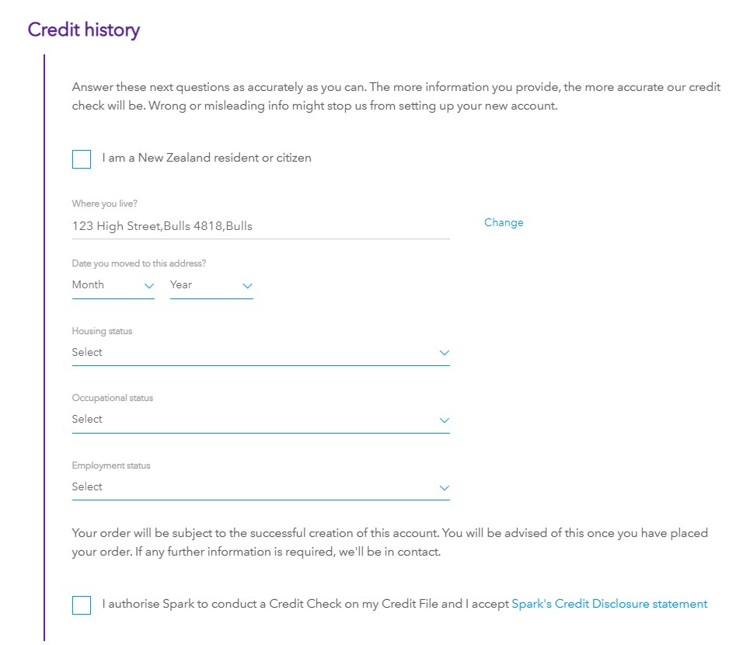This screenshot has height=645, width=729.
Task: Click the Employment status chevron arrow
Action: pyautogui.click(x=444, y=488)
